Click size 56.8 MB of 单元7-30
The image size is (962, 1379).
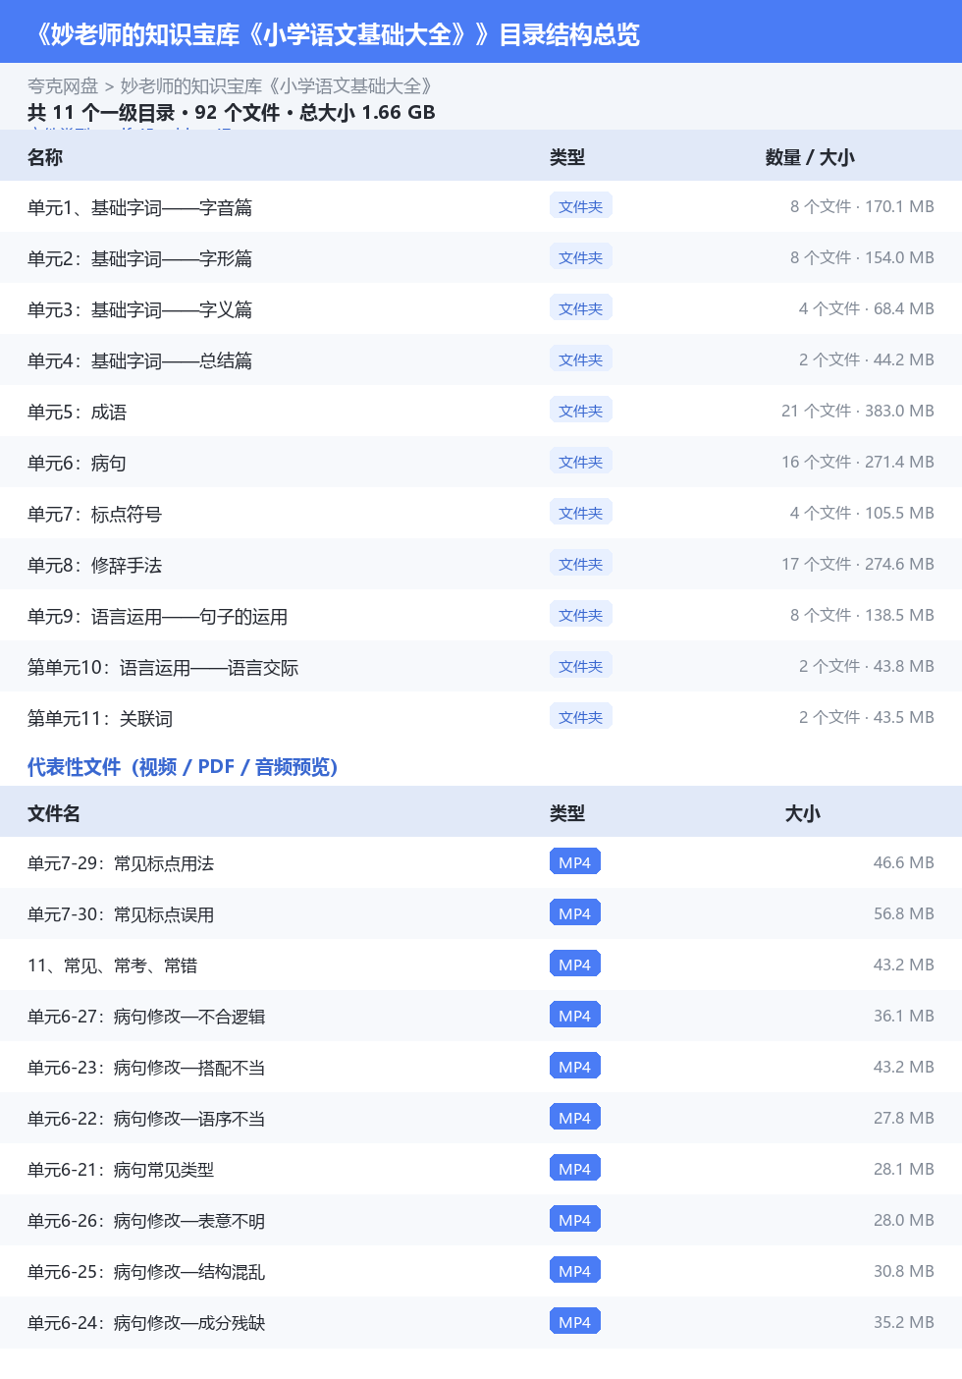click(x=904, y=913)
